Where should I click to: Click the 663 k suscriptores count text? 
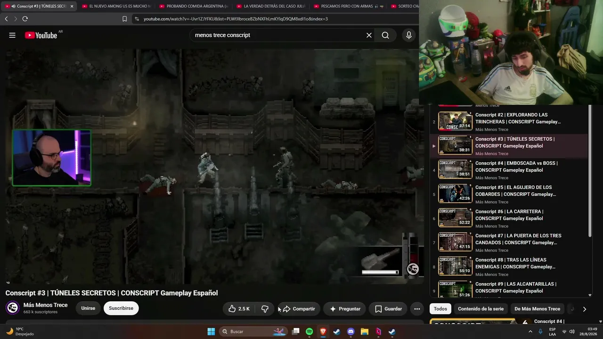41,312
